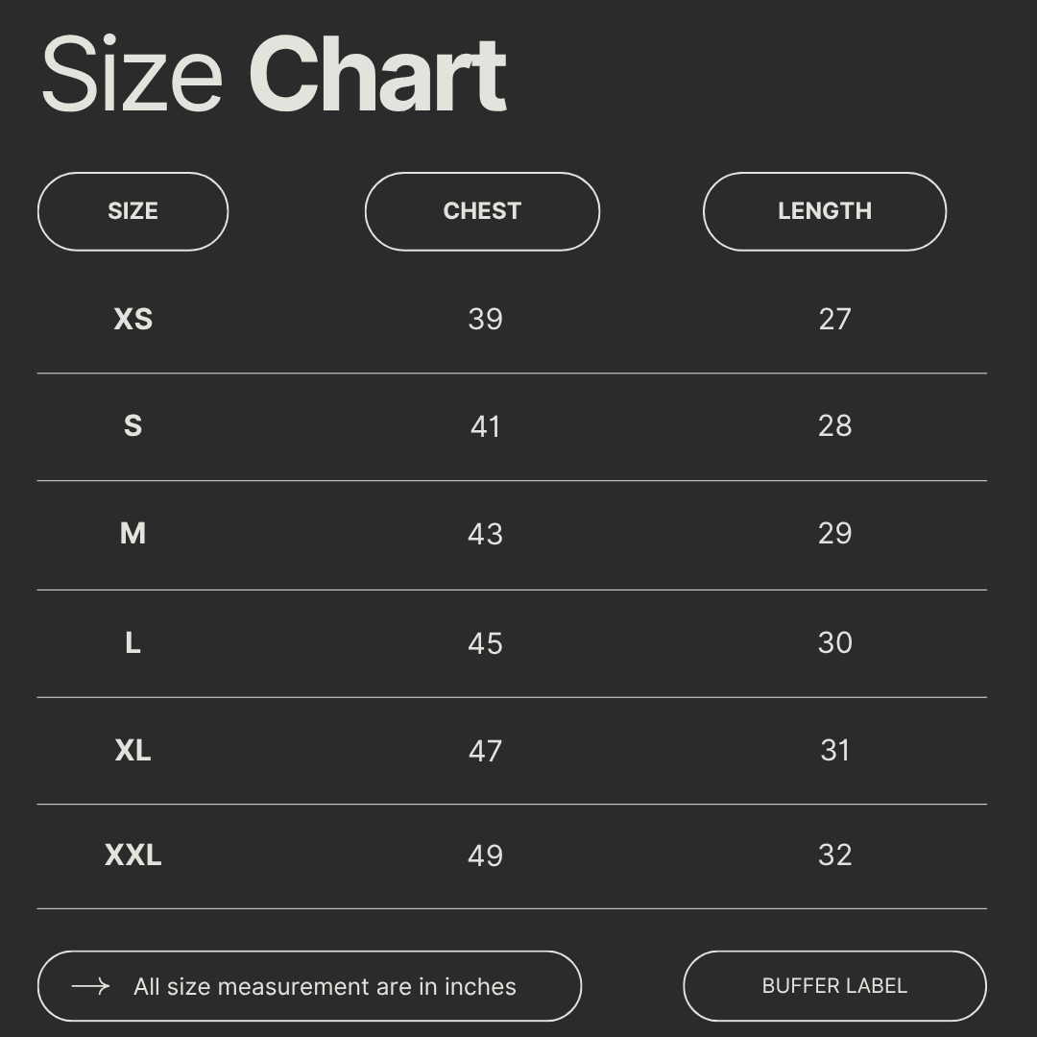The height and width of the screenshot is (1037, 1037).
Task: Click chest value 43 for M
Action: coord(486,534)
